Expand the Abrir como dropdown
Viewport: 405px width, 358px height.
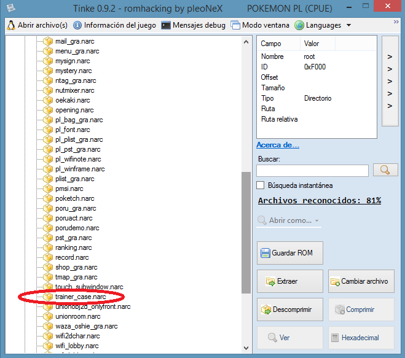(288, 220)
